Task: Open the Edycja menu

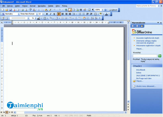Action: [10, 6]
